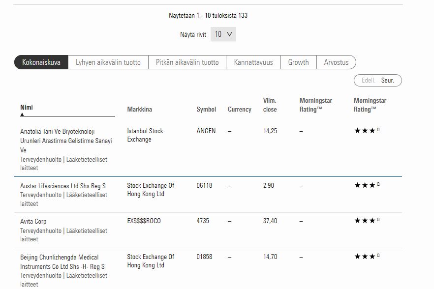Open the Arvostus tab

click(x=336, y=62)
